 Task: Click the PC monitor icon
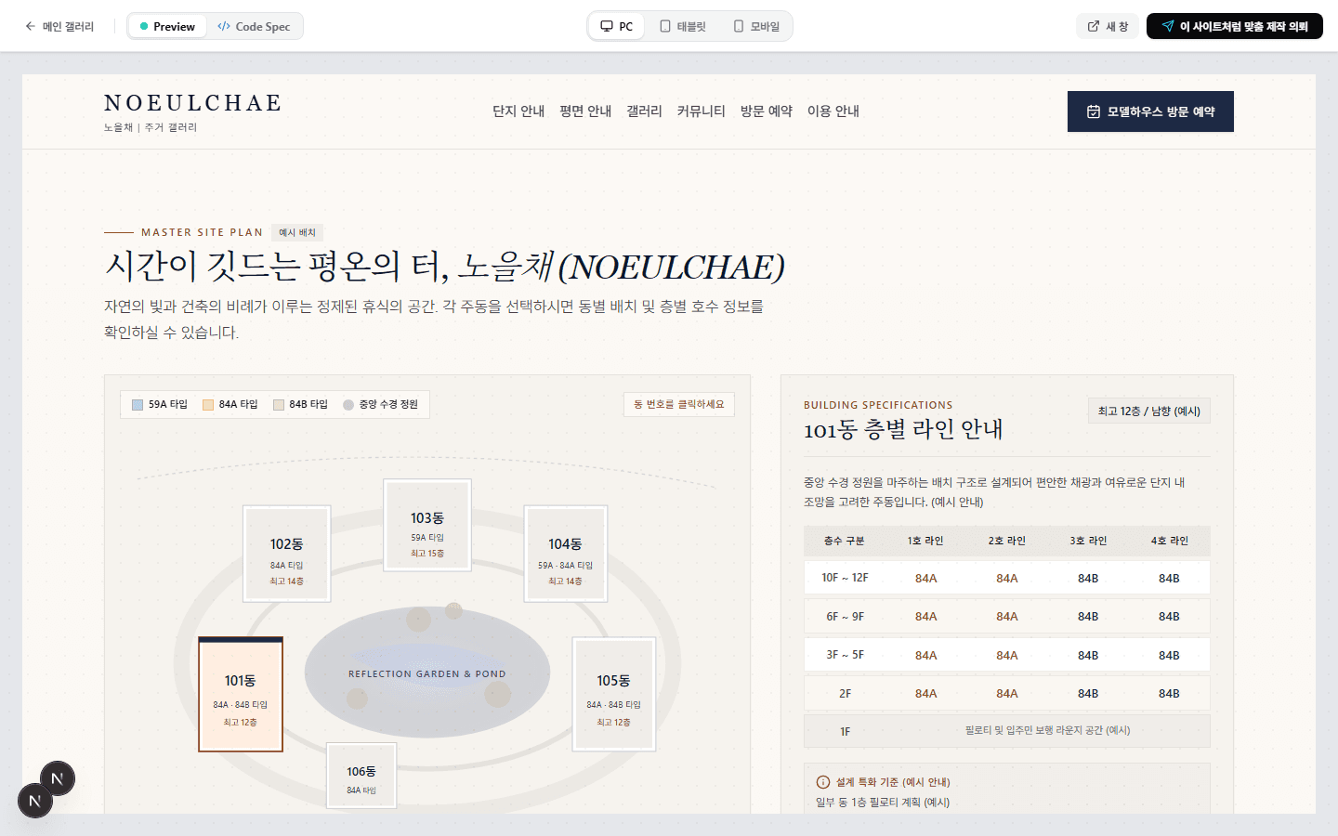coord(607,26)
